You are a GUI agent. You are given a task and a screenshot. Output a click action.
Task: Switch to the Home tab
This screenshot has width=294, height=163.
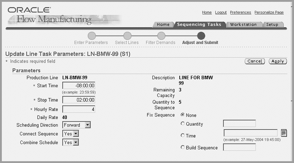[163, 25]
